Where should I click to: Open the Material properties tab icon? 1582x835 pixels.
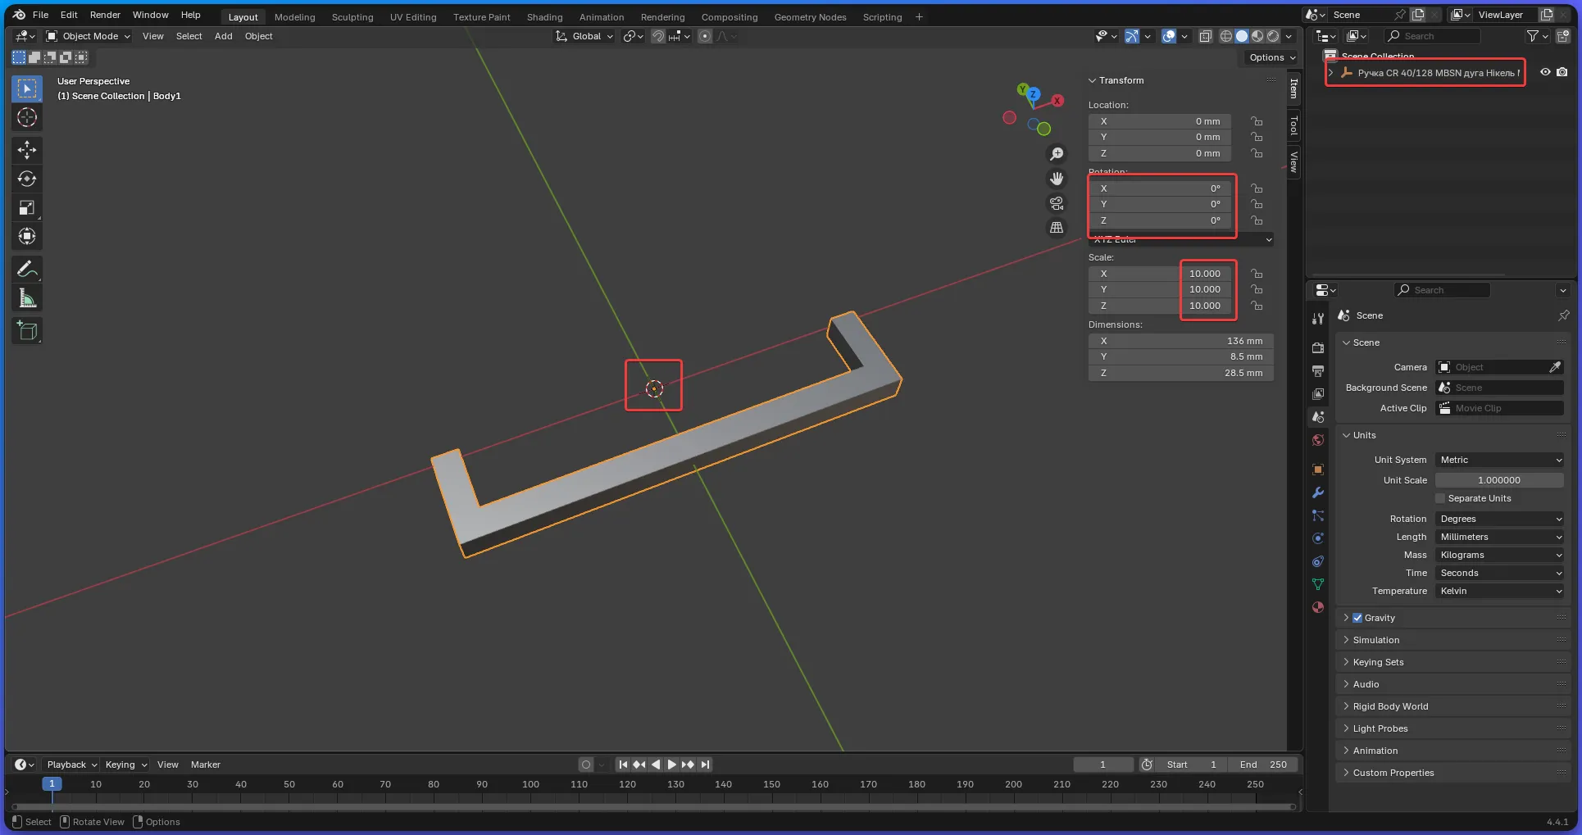[x=1318, y=607]
